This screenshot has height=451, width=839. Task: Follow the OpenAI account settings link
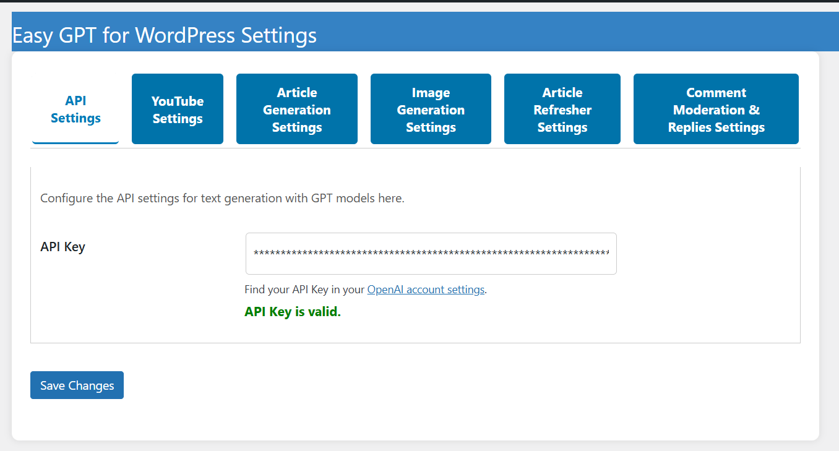pos(426,290)
